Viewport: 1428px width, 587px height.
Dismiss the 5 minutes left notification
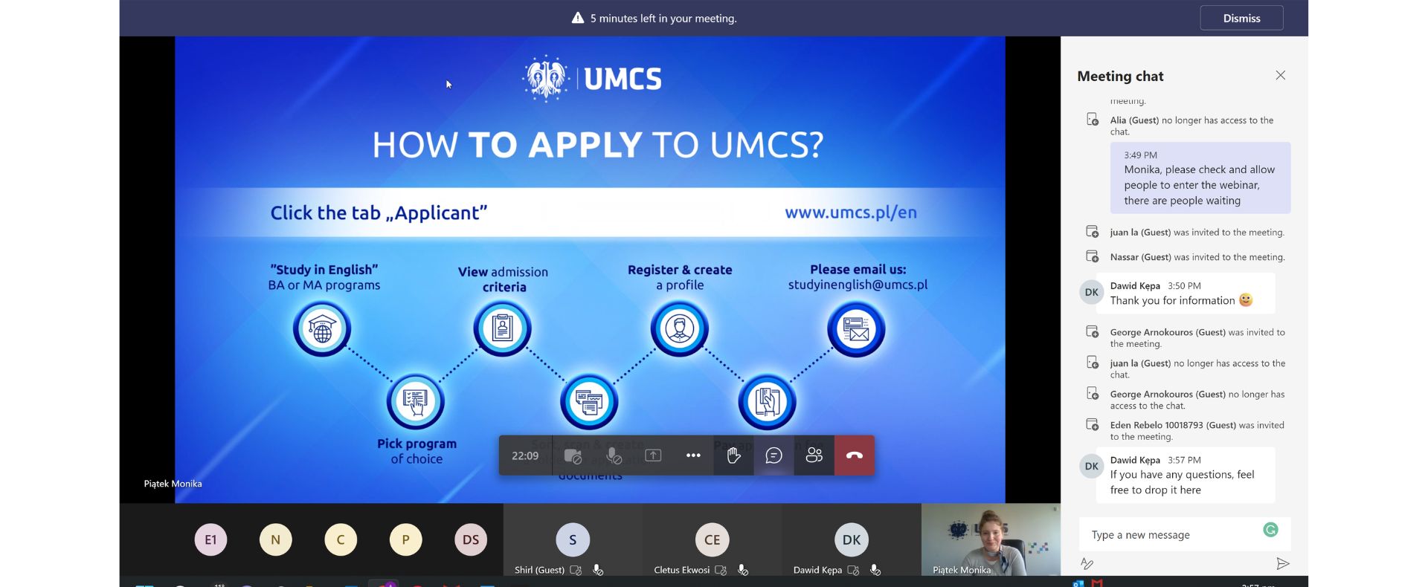pos(1241,19)
